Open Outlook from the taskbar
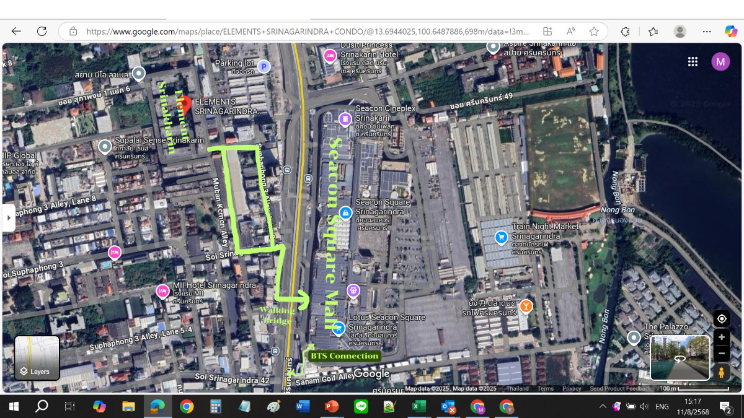Screen dimensions: 744x418 point(448,406)
